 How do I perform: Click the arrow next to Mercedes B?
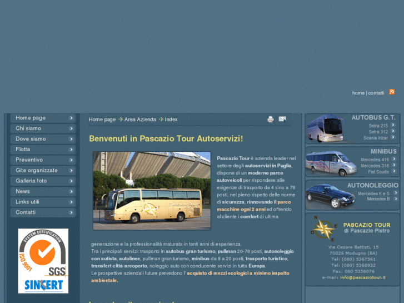point(396,199)
